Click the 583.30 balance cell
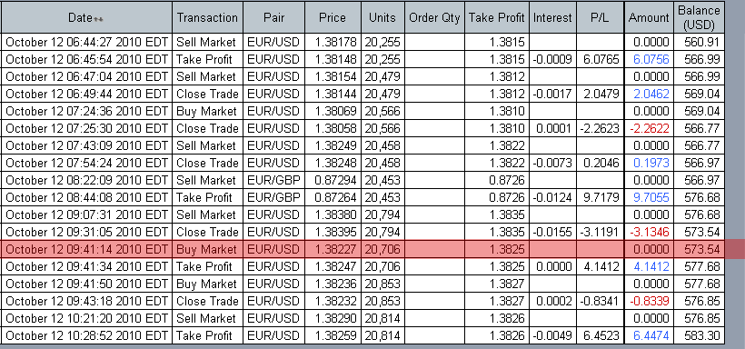Viewport: 745px width, 349px height. (699, 335)
